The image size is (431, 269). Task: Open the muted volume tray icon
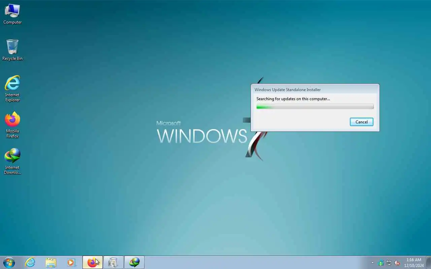[397, 263]
